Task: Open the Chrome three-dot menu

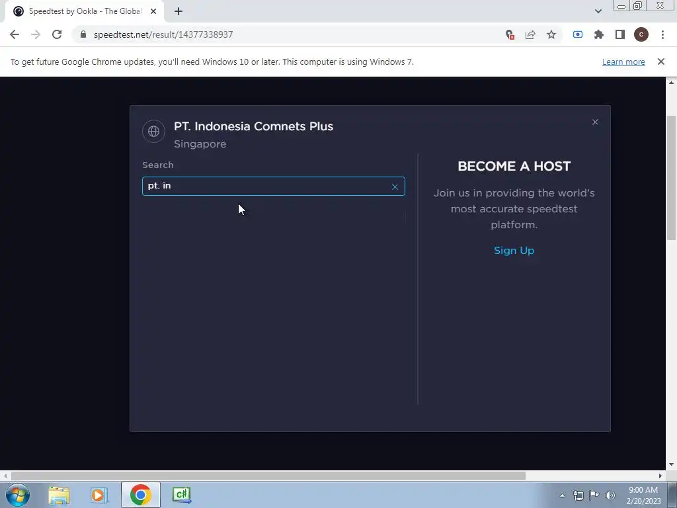Action: click(662, 34)
